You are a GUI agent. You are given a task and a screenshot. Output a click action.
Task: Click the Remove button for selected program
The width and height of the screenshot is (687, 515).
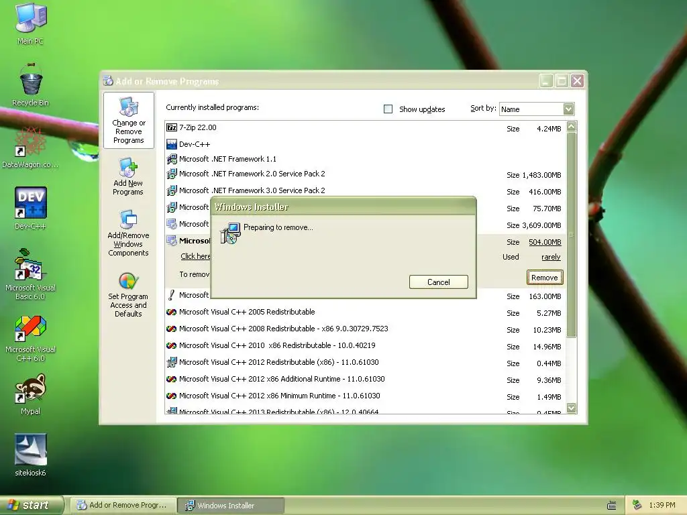click(x=545, y=278)
